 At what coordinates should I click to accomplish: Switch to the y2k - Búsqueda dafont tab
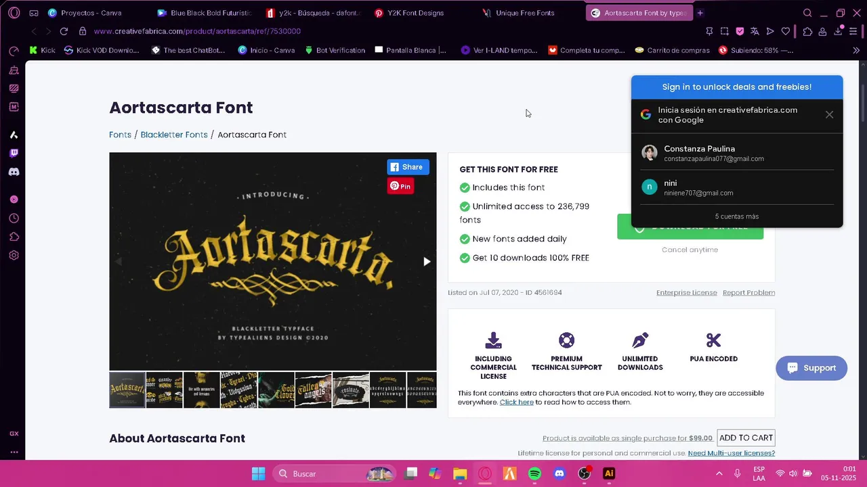pyautogui.click(x=313, y=13)
